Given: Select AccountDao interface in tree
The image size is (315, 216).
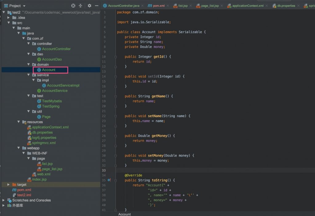Looking at the screenshot, I should click(52, 59).
